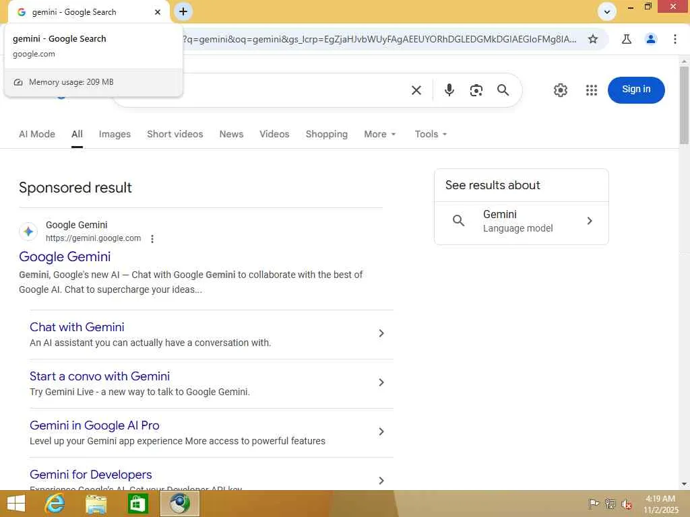
Task: Bookmark this page with the star icon
Action: point(593,39)
